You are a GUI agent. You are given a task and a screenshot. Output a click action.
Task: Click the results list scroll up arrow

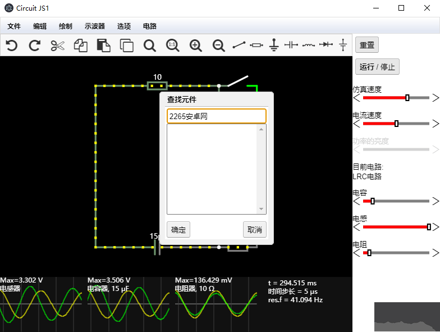coord(261,129)
